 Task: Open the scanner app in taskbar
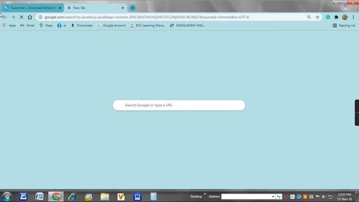[x=23, y=196]
